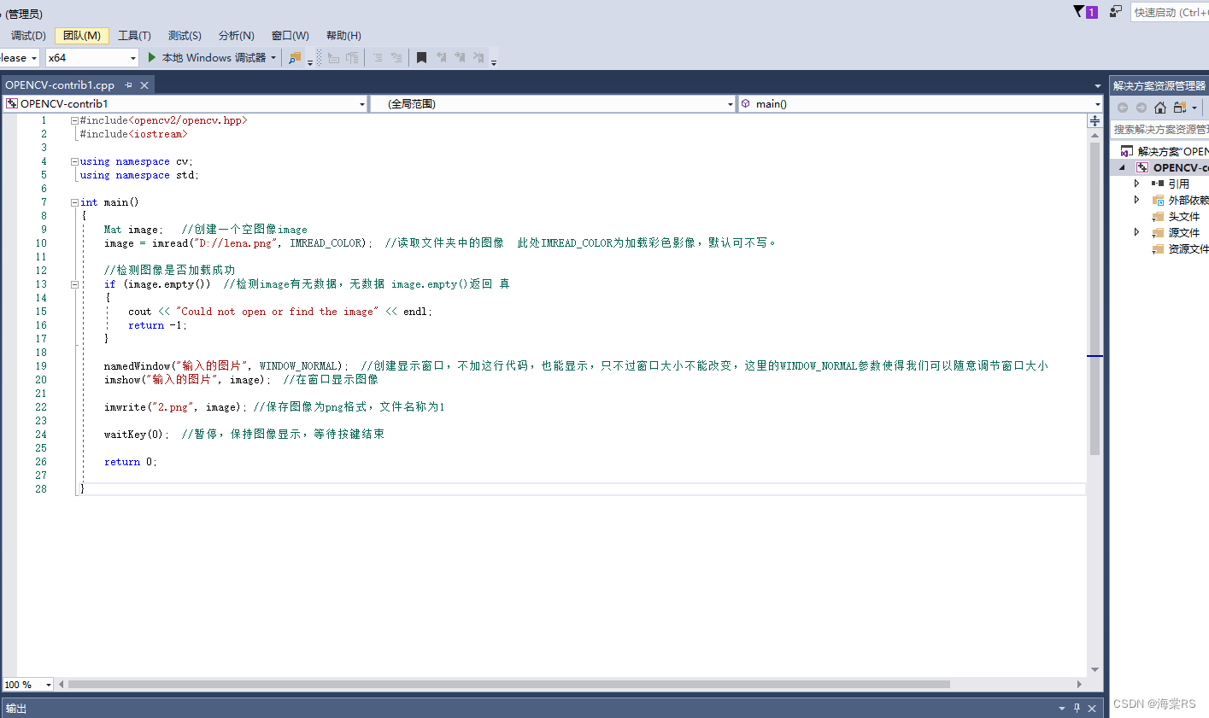Collapse the using namespace block on line 4
Image resolution: width=1209 pixels, height=718 pixels.
74,162
